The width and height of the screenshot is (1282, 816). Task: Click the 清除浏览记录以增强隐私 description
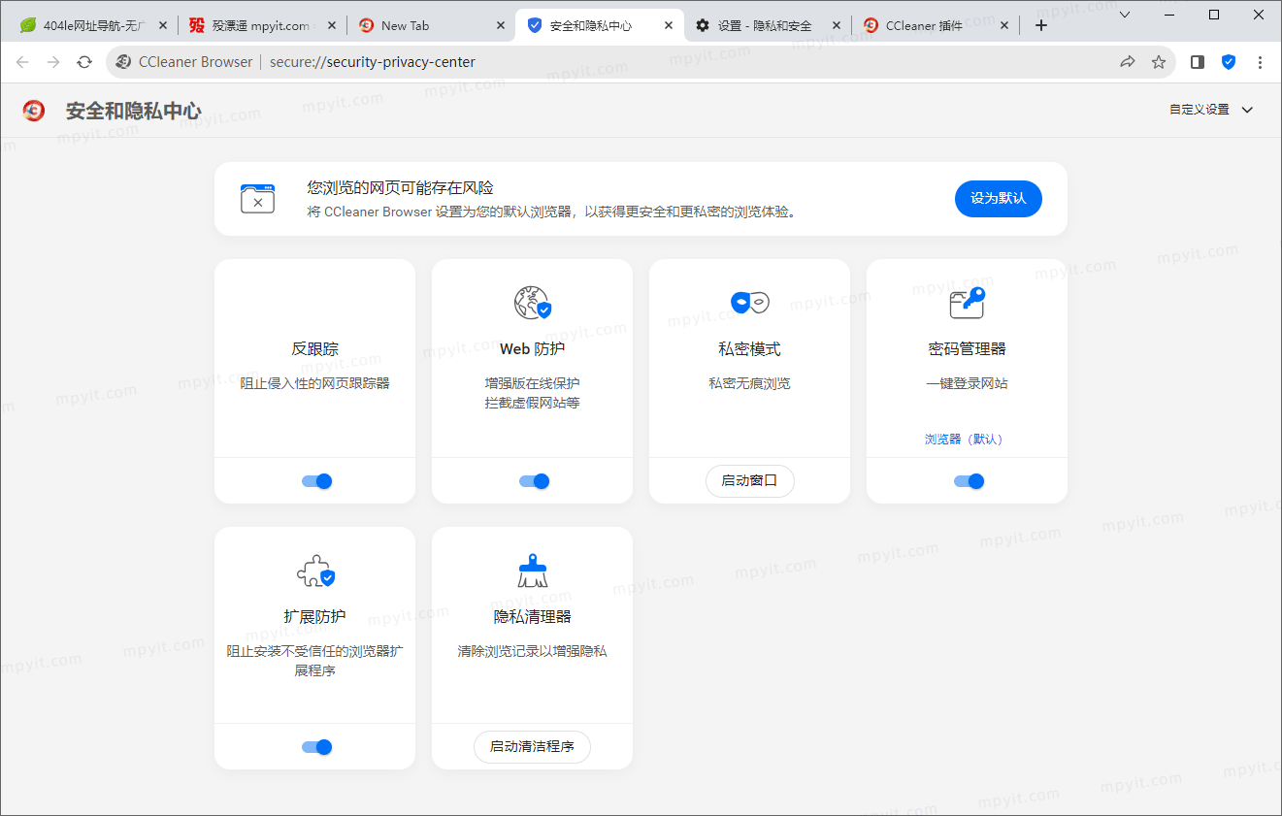[532, 652]
